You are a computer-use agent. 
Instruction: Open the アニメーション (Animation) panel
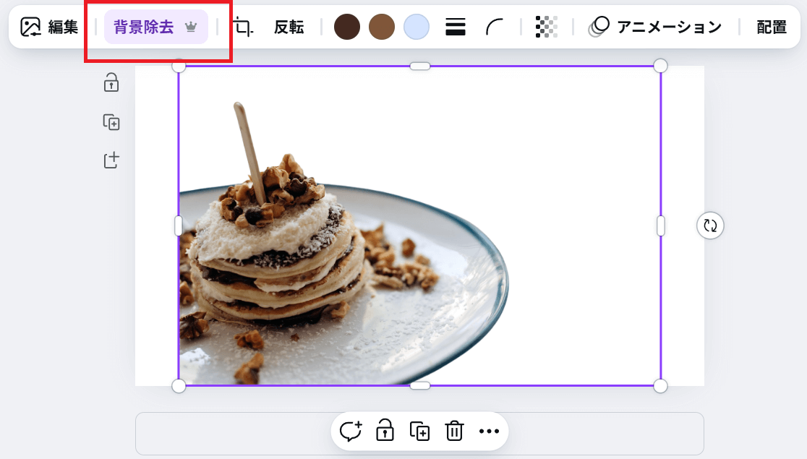(x=655, y=27)
